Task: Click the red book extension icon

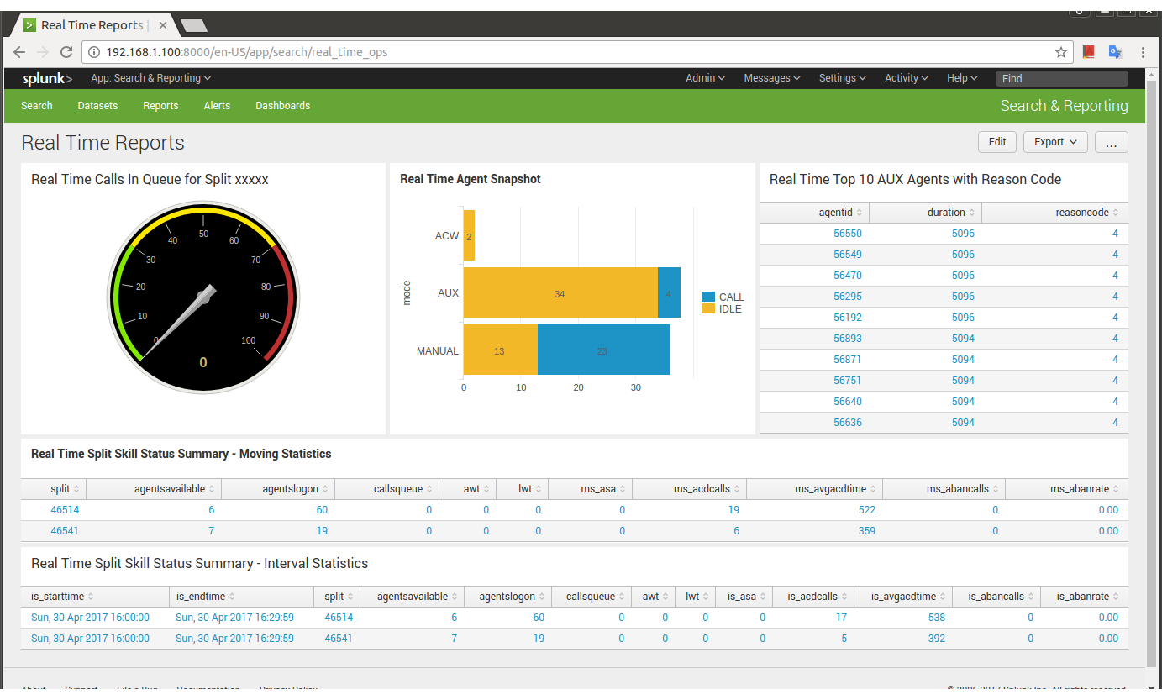Action: tap(1089, 52)
